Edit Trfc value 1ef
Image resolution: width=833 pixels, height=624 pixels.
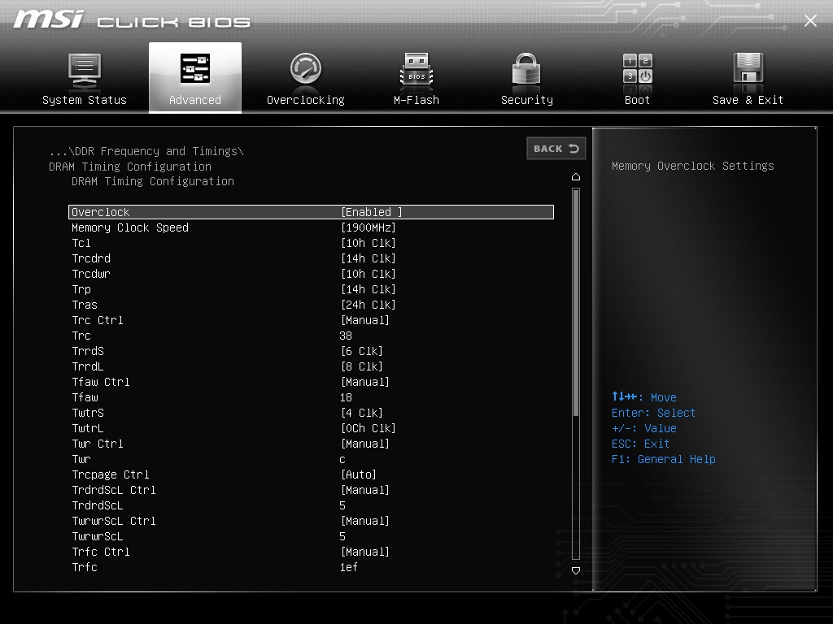coord(348,567)
